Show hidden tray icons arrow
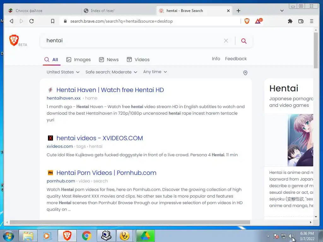323x242 pixels. (x=268, y=236)
